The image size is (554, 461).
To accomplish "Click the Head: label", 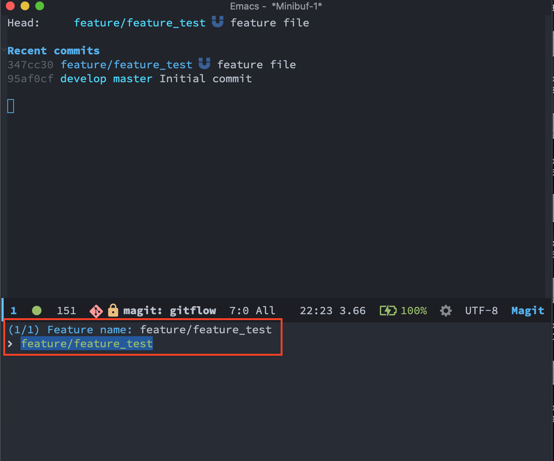I will coord(24,23).
